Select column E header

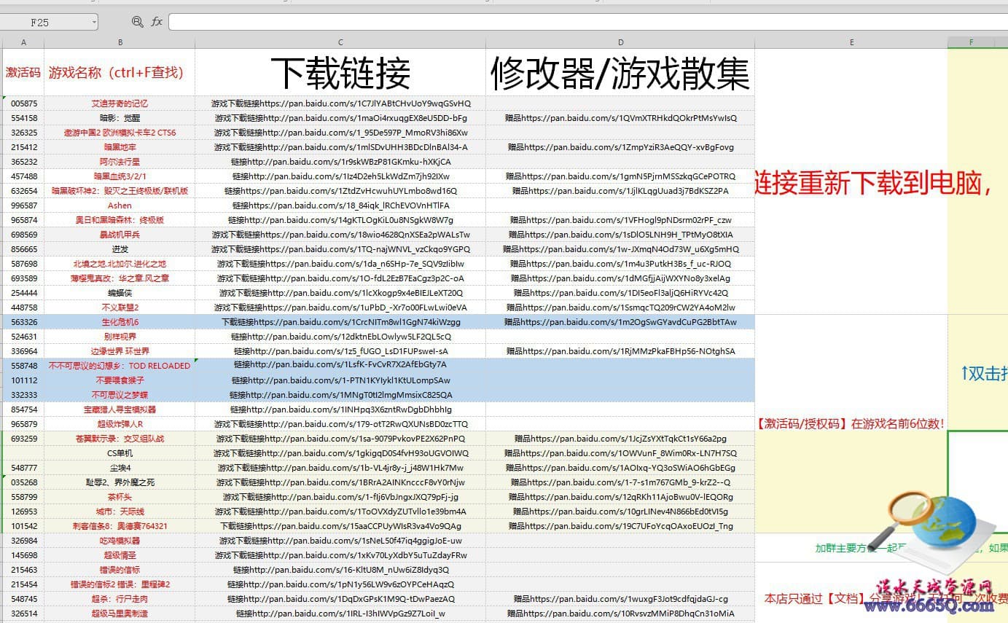pyautogui.click(x=851, y=42)
